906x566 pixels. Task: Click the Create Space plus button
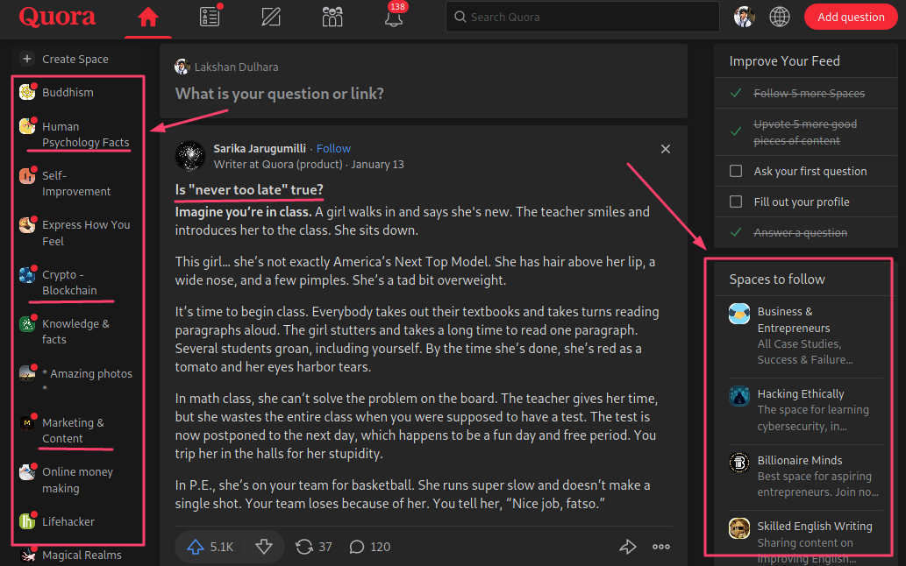tap(27, 59)
